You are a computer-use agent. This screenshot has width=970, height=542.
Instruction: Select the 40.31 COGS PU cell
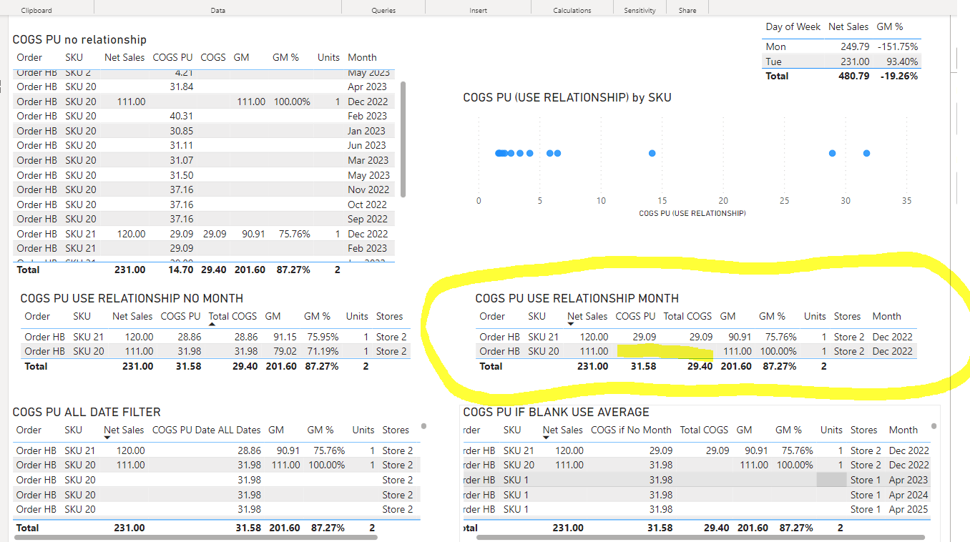tap(182, 116)
